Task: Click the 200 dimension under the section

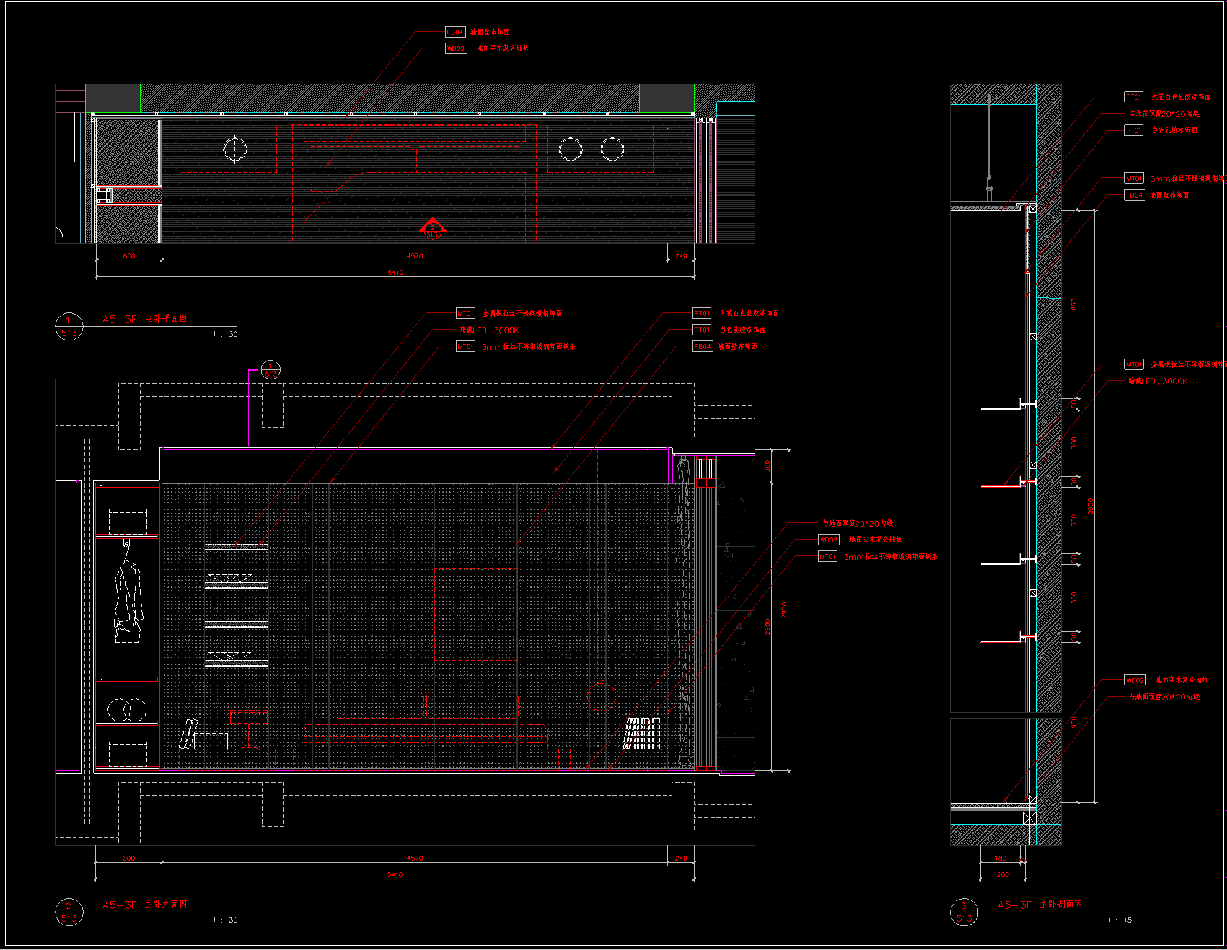Action: pyautogui.click(x=1003, y=874)
